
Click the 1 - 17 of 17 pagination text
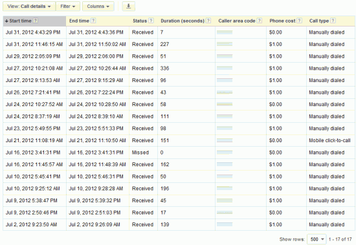(340, 239)
